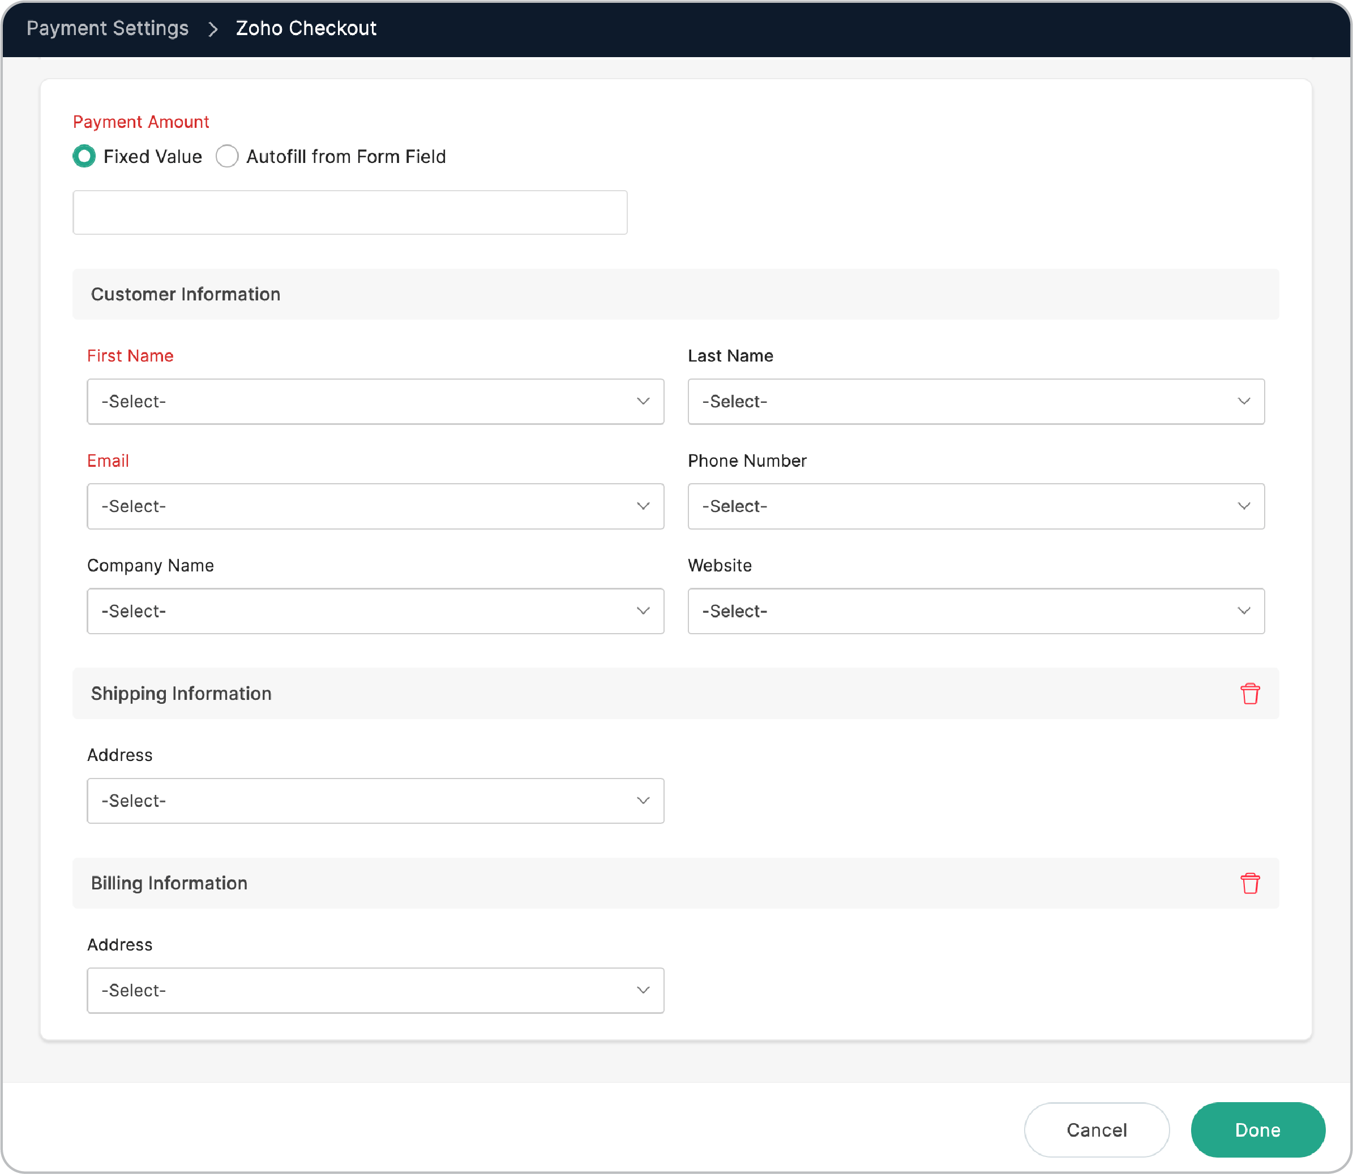Delete the Shipping Information section
The image size is (1353, 1174).
point(1249,694)
